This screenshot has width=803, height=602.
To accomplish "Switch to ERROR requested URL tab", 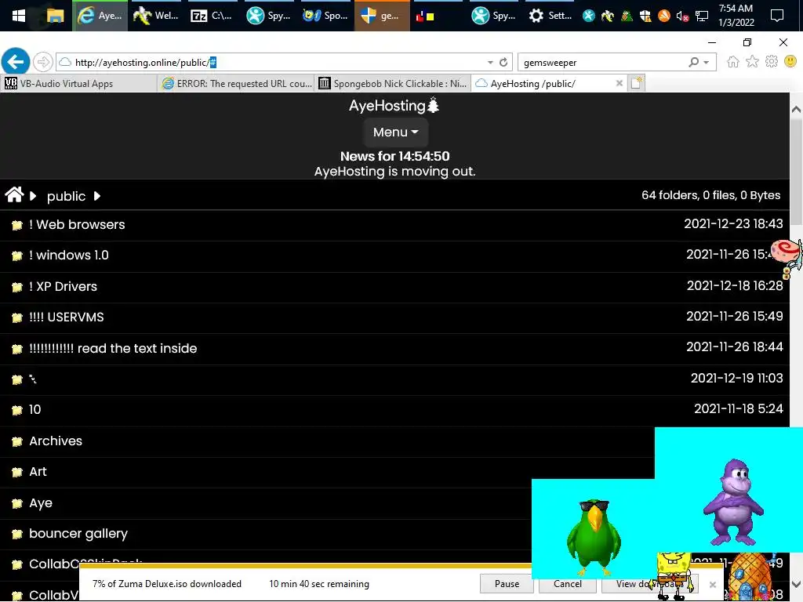I will [x=236, y=83].
